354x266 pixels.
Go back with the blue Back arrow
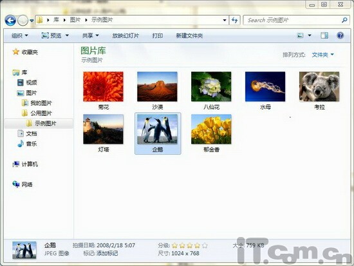[x=10, y=21]
